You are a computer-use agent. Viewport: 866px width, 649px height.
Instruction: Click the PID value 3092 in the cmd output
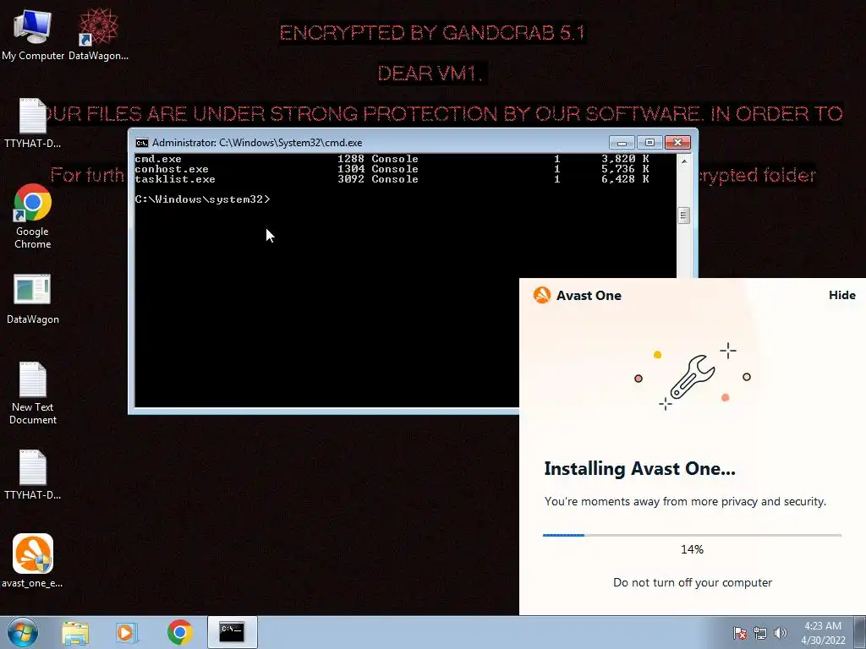(x=351, y=179)
